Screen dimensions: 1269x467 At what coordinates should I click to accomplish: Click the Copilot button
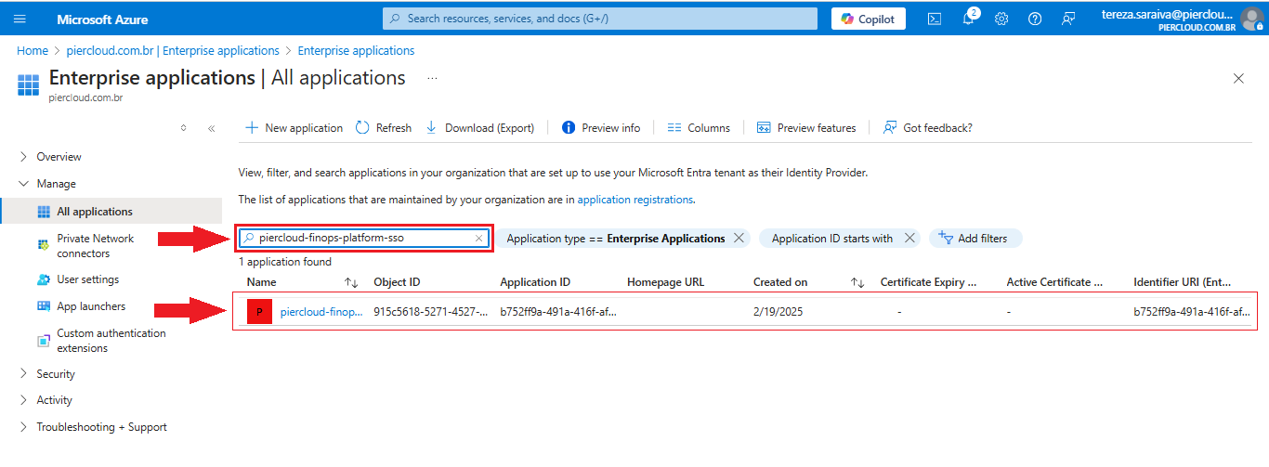(x=868, y=19)
